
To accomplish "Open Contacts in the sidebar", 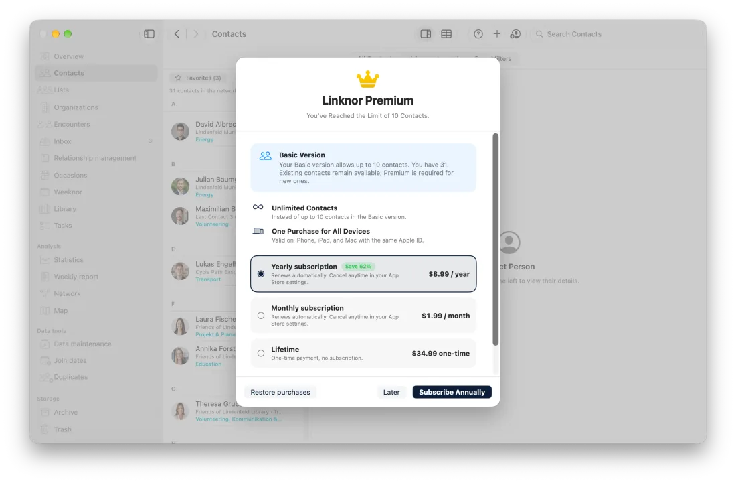I will 96,73.
